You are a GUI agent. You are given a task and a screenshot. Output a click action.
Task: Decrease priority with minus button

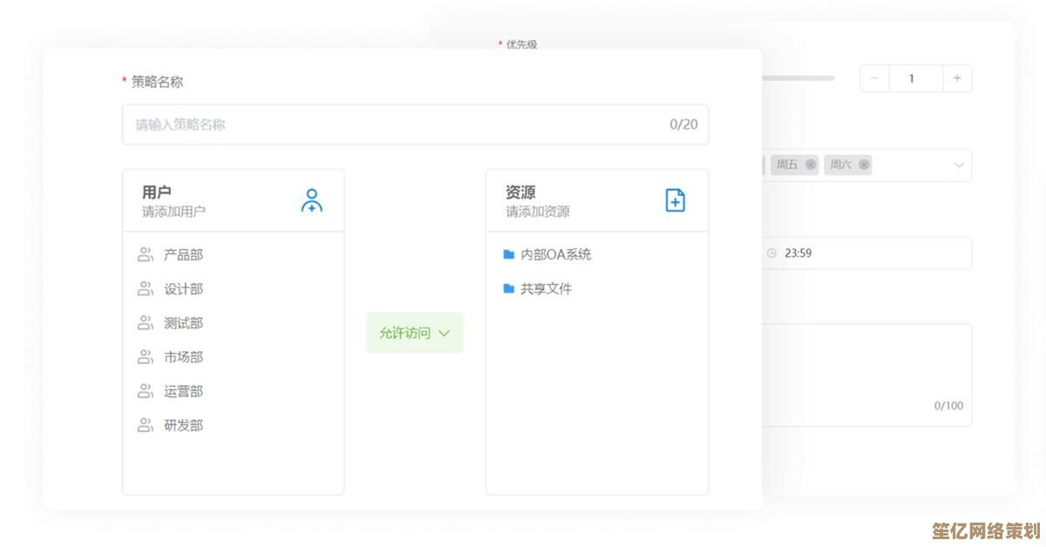[874, 78]
